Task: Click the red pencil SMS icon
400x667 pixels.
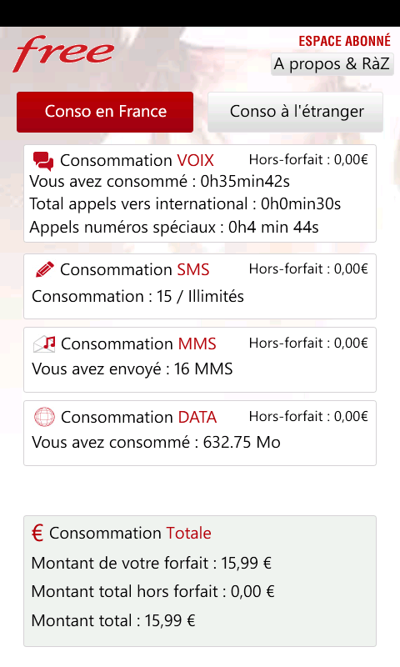Action: 45,269
